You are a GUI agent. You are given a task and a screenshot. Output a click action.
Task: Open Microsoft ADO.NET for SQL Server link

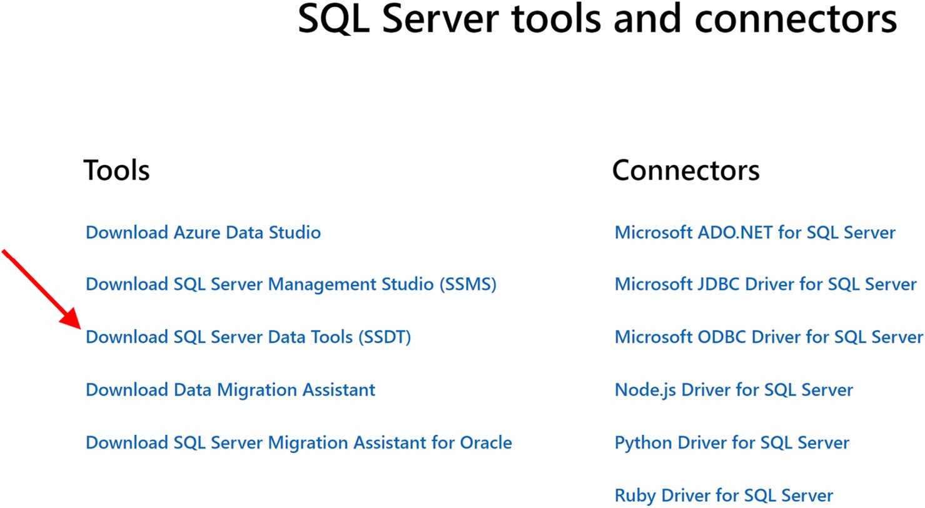click(755, 232)
